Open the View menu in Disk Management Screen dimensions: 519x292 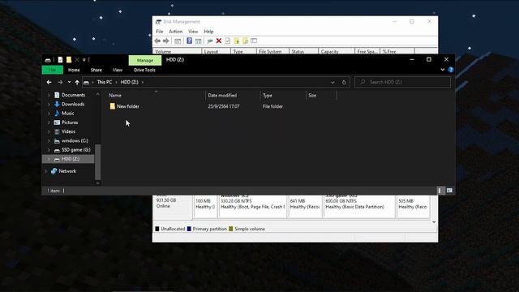click(x=193, y=32)
